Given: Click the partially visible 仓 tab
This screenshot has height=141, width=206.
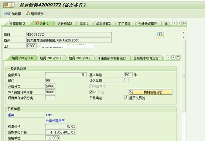Looking at the screenshot, I should coord(166,24).
